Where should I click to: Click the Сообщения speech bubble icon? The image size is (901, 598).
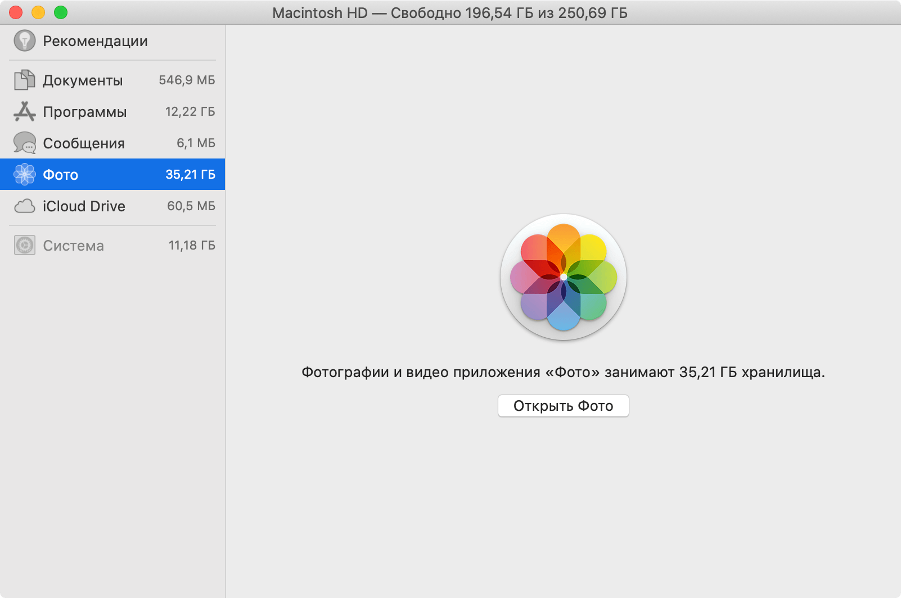[24, 143]
